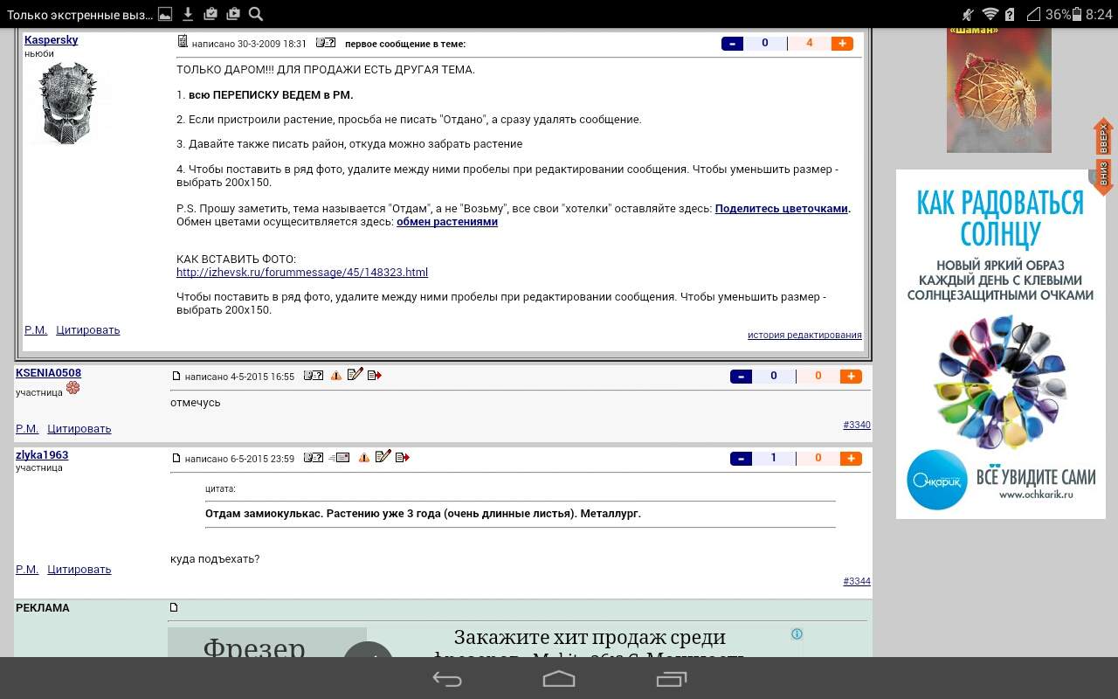
Task: Click the profile icon in KSENIA0508's post header
Action: click(314, 376)
